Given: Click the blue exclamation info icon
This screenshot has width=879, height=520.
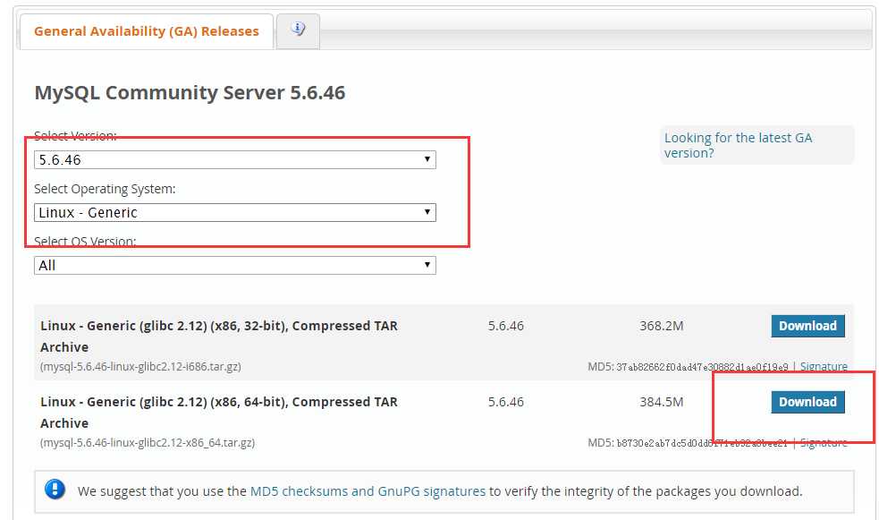Looking at the screenshot, I should tap(55, 490).
